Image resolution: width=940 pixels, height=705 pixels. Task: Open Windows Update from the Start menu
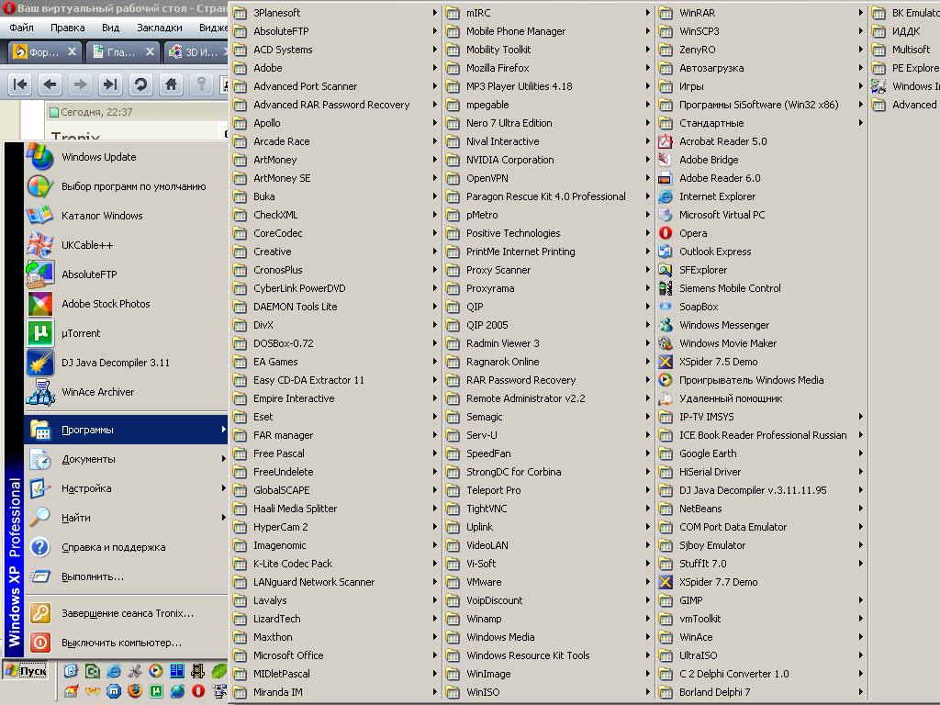[x=98, y=157]
